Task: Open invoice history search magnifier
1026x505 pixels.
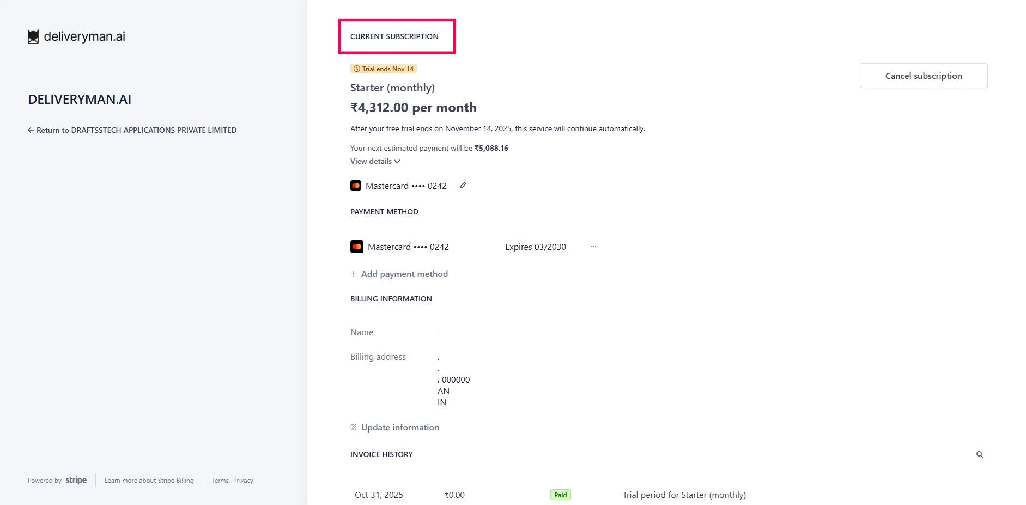Action: (x=979, y=454)
